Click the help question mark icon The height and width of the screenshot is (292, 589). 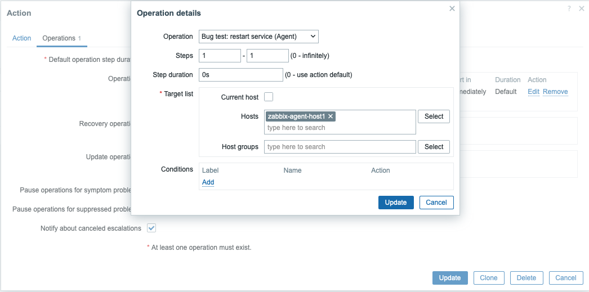click(569, 8)
